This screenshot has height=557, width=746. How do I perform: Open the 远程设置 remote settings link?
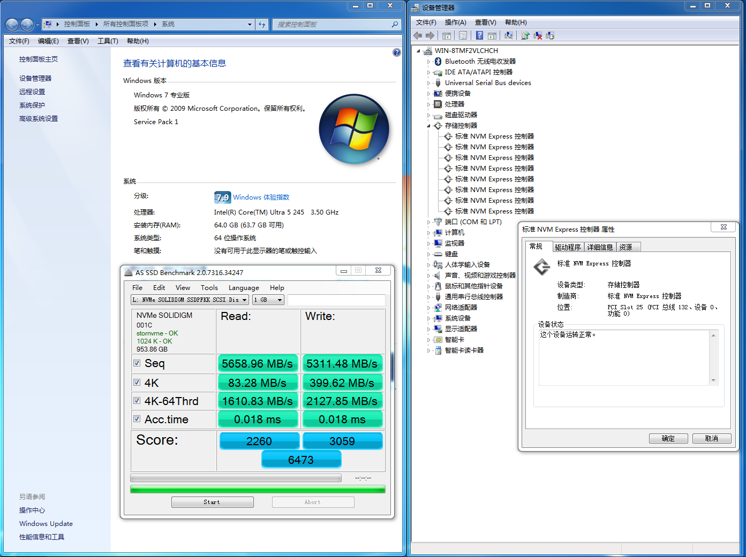pos(32,92)
